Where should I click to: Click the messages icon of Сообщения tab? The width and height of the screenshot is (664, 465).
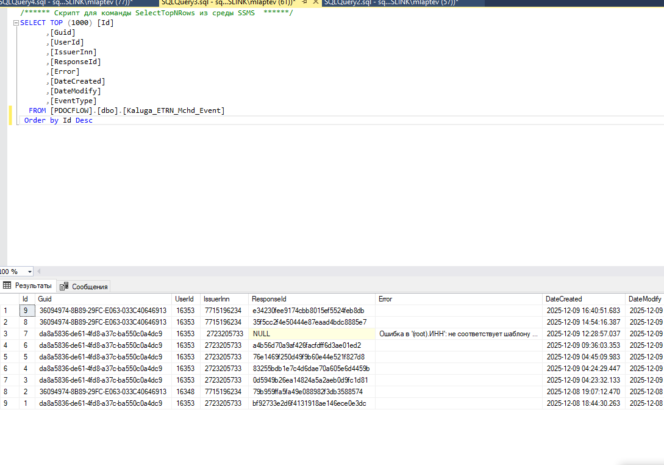pos(64,287)
